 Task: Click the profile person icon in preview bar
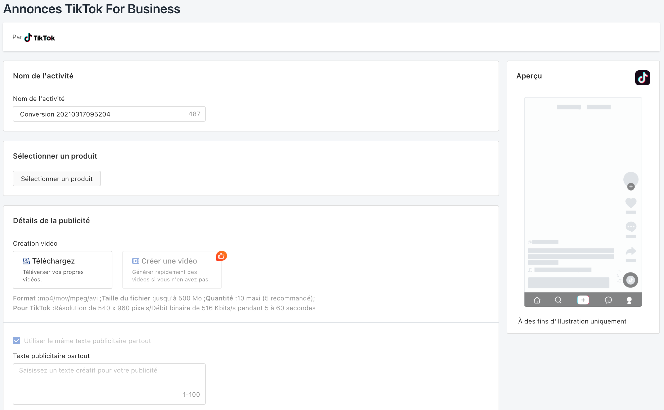coord(629,300)
